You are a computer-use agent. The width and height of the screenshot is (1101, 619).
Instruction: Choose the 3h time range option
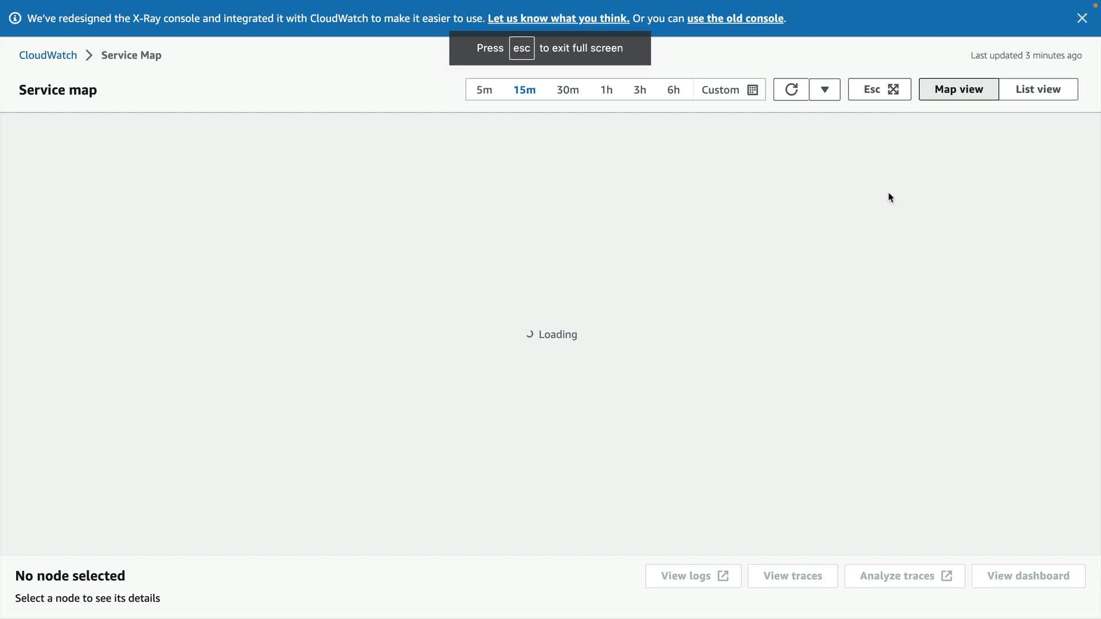639,90
